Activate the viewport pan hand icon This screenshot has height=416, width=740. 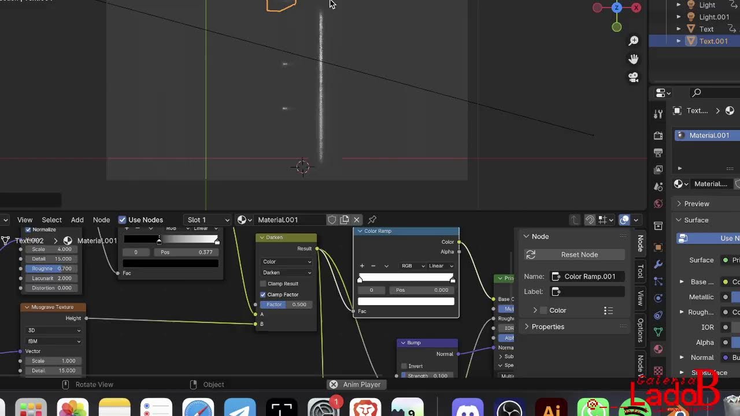tap(634, 59)
